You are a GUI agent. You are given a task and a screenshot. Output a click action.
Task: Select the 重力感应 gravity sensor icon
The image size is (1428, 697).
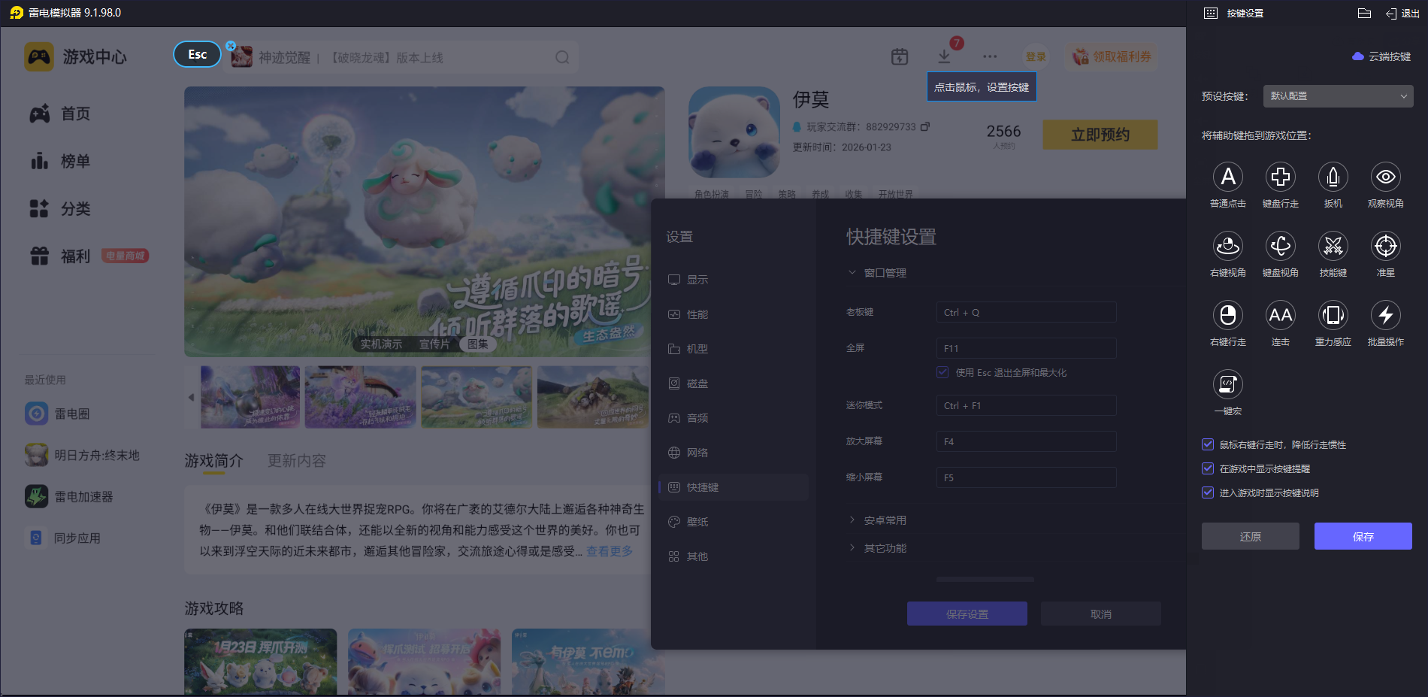click(x=1333, y=316)
